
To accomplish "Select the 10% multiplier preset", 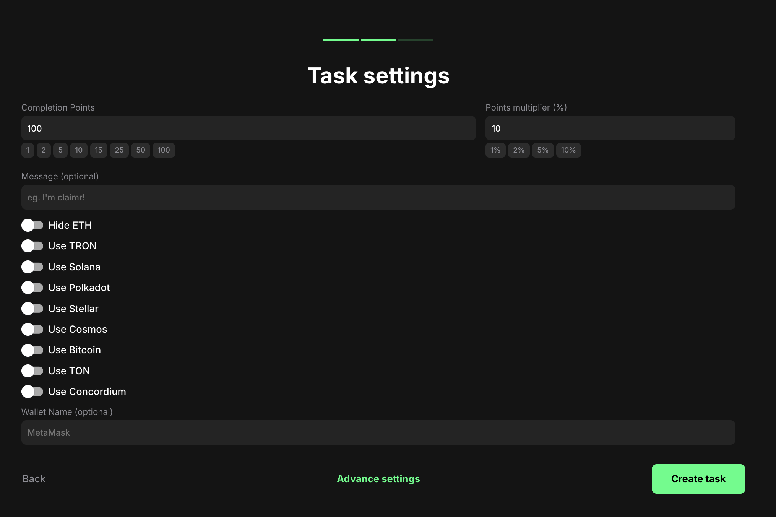I will pyautogui.click(x=568, y=150).
